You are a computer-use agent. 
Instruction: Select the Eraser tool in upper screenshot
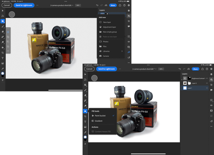tap(2, 32)
